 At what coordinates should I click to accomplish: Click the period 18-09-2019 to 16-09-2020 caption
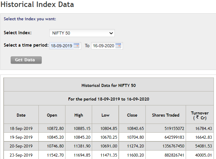(108, 99)
